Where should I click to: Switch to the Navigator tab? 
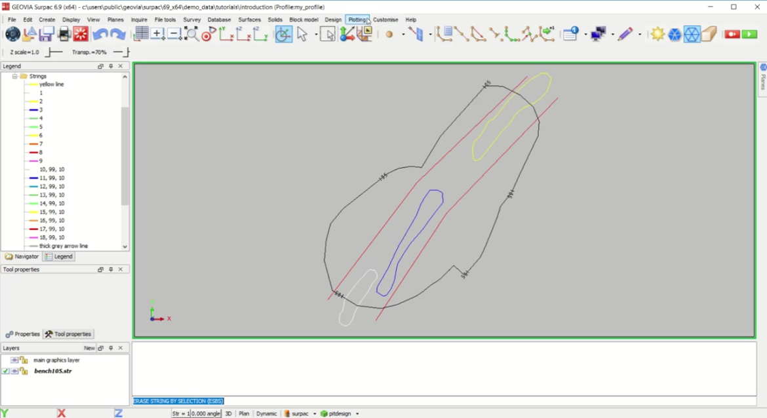pos(22,257)
